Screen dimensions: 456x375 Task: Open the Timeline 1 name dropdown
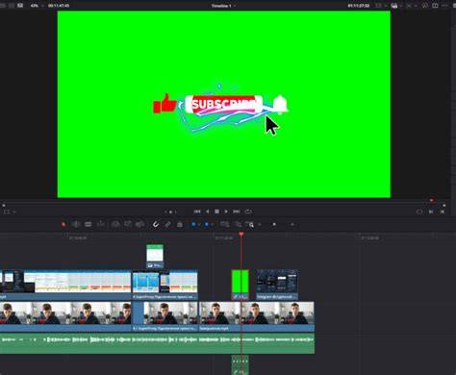tap(223, 6)
